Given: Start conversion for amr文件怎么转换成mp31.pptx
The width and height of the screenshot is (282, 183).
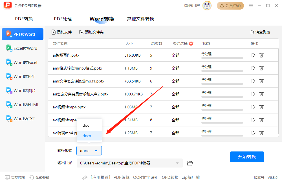Looking at the screenshot, I should tap(254, 81).
